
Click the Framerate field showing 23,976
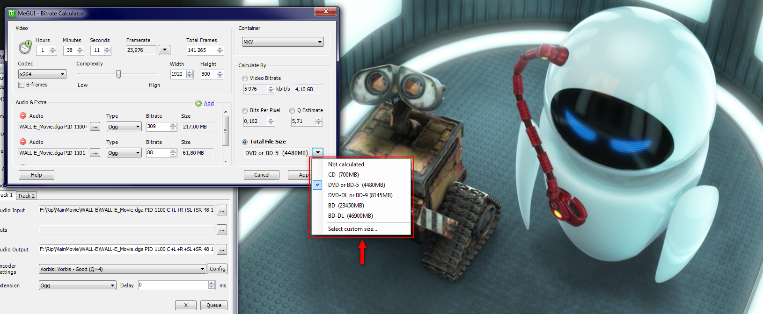coord(141,50)
